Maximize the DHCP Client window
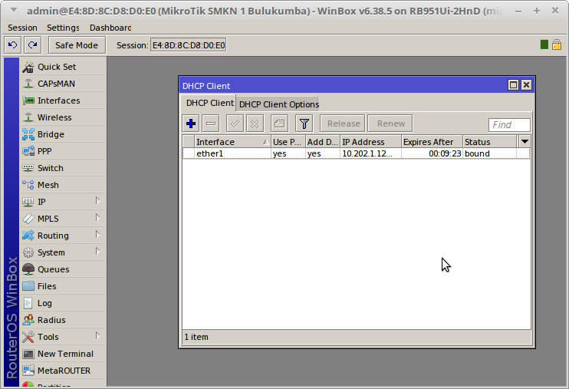Screen dimensions: 569x389 513,85
